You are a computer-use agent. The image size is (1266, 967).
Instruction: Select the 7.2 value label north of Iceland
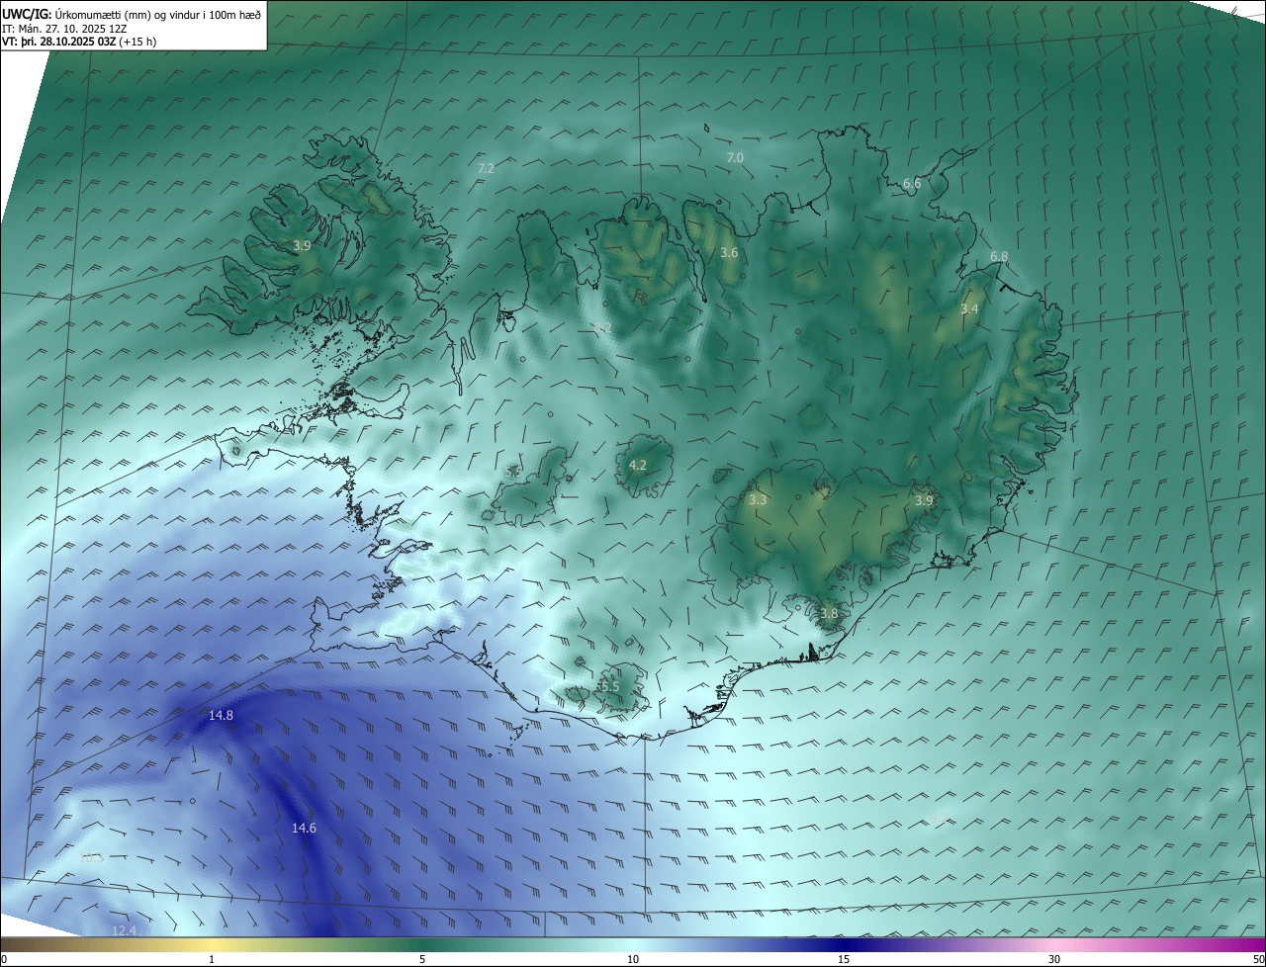[x=486, y=169]
